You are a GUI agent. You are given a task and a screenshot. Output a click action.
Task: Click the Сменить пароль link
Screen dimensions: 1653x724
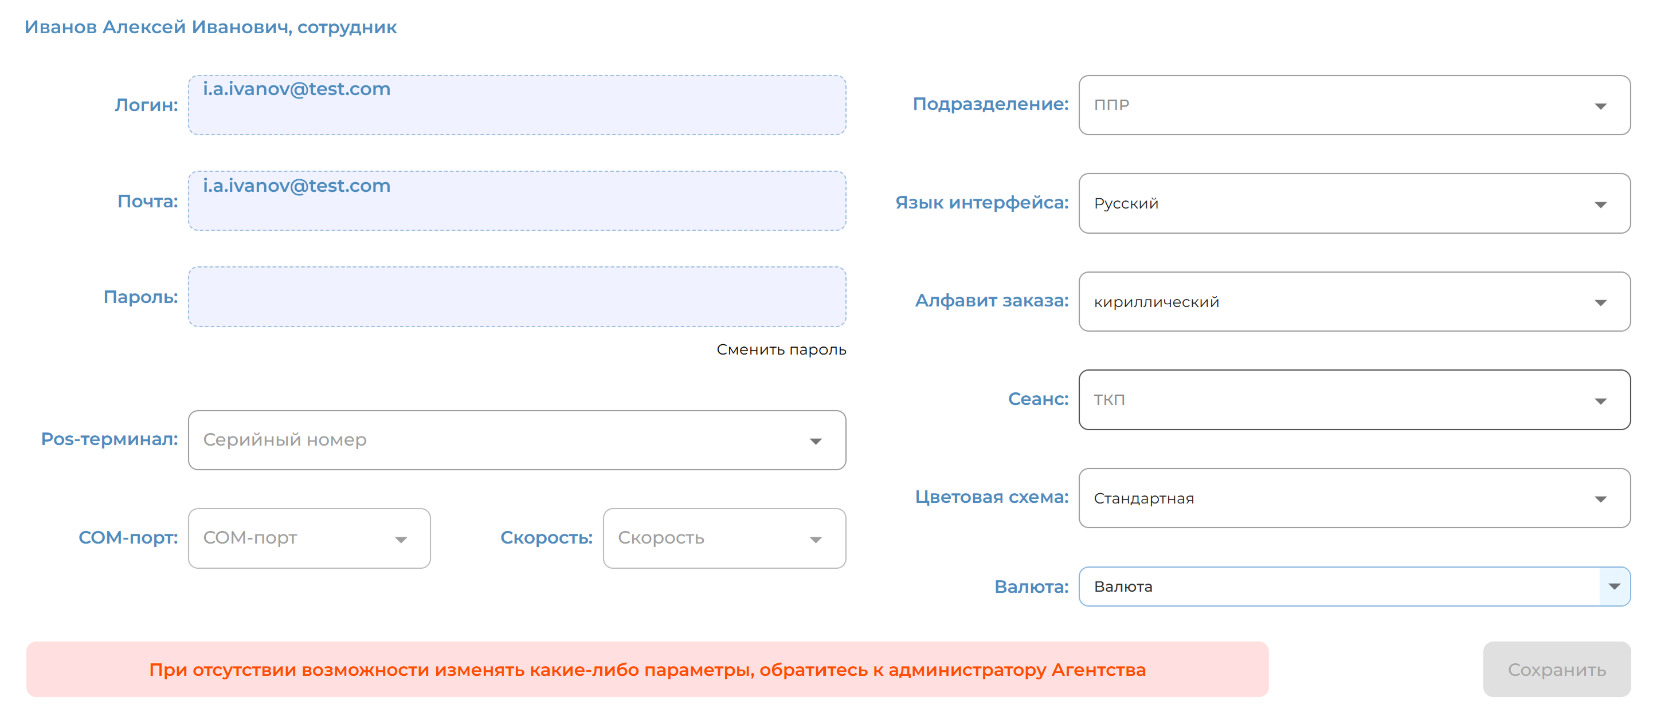coord(782,350)
